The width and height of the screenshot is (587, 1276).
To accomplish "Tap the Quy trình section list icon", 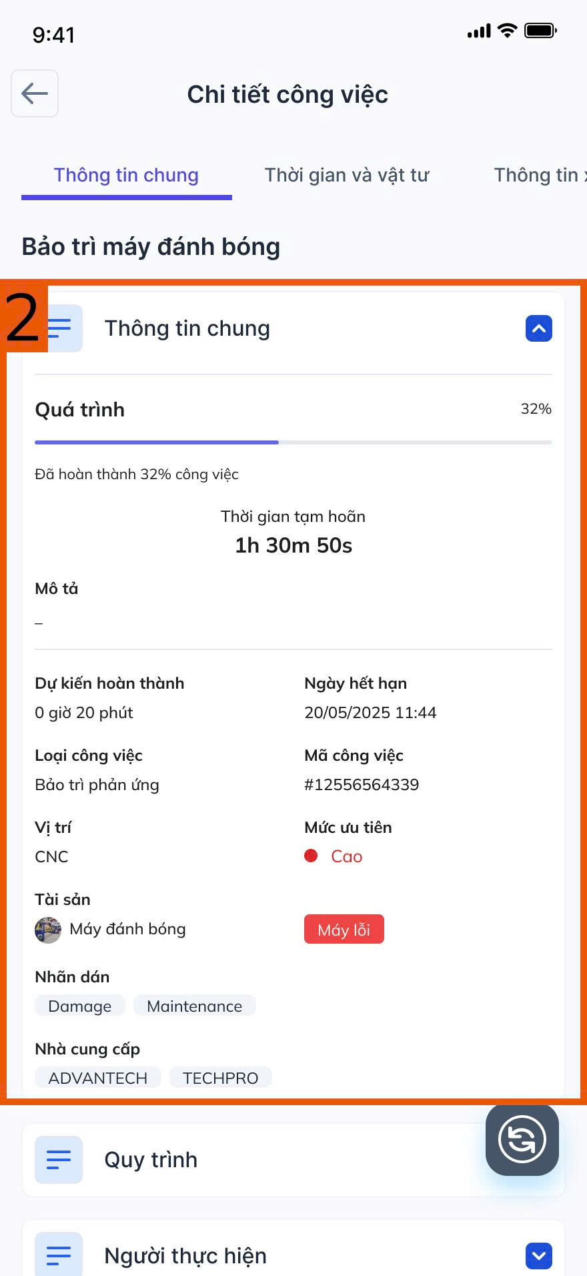I will 59,1160.
